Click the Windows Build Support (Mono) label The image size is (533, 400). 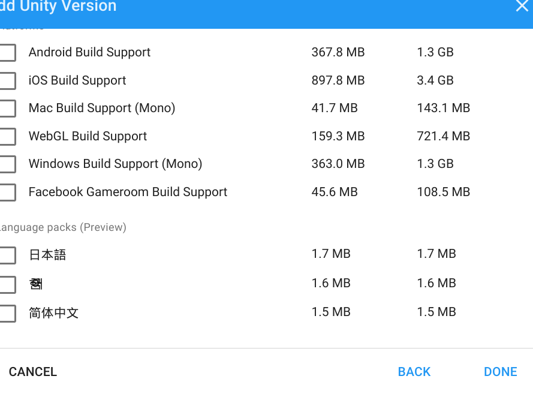[x=115, y=164]
